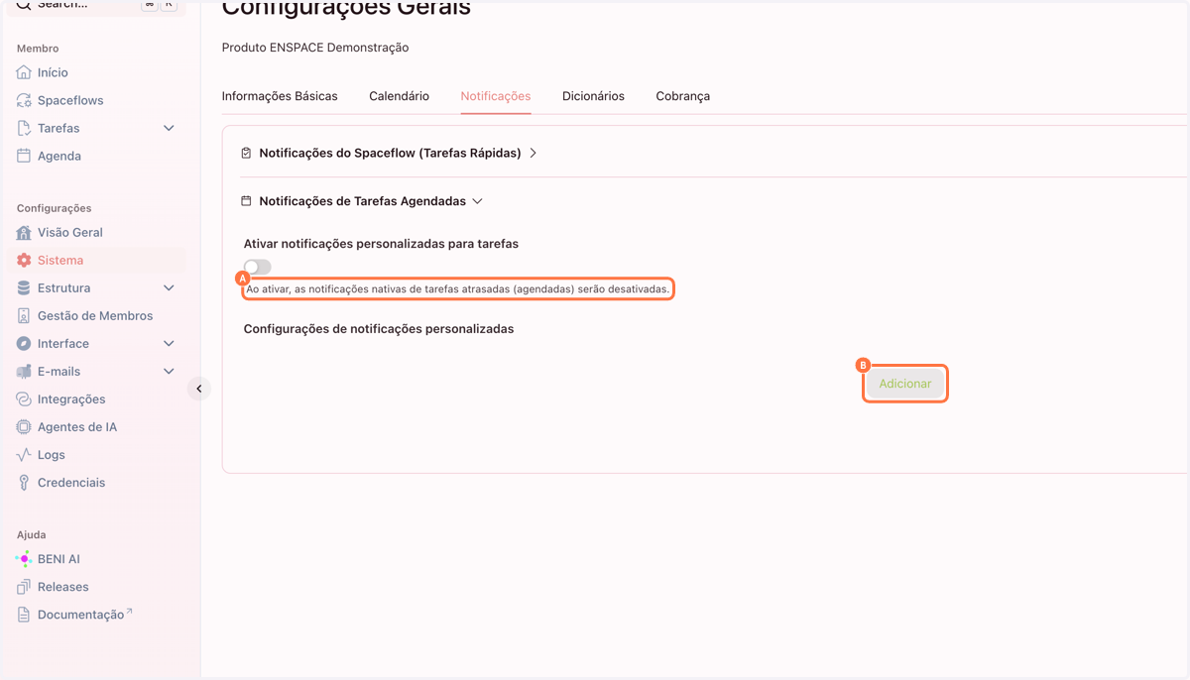Click Notificações de Tarefas Agendadas heading
The width and height of the screenshot is (1190, 680).
pyautogui.click(x=362, y=201)
